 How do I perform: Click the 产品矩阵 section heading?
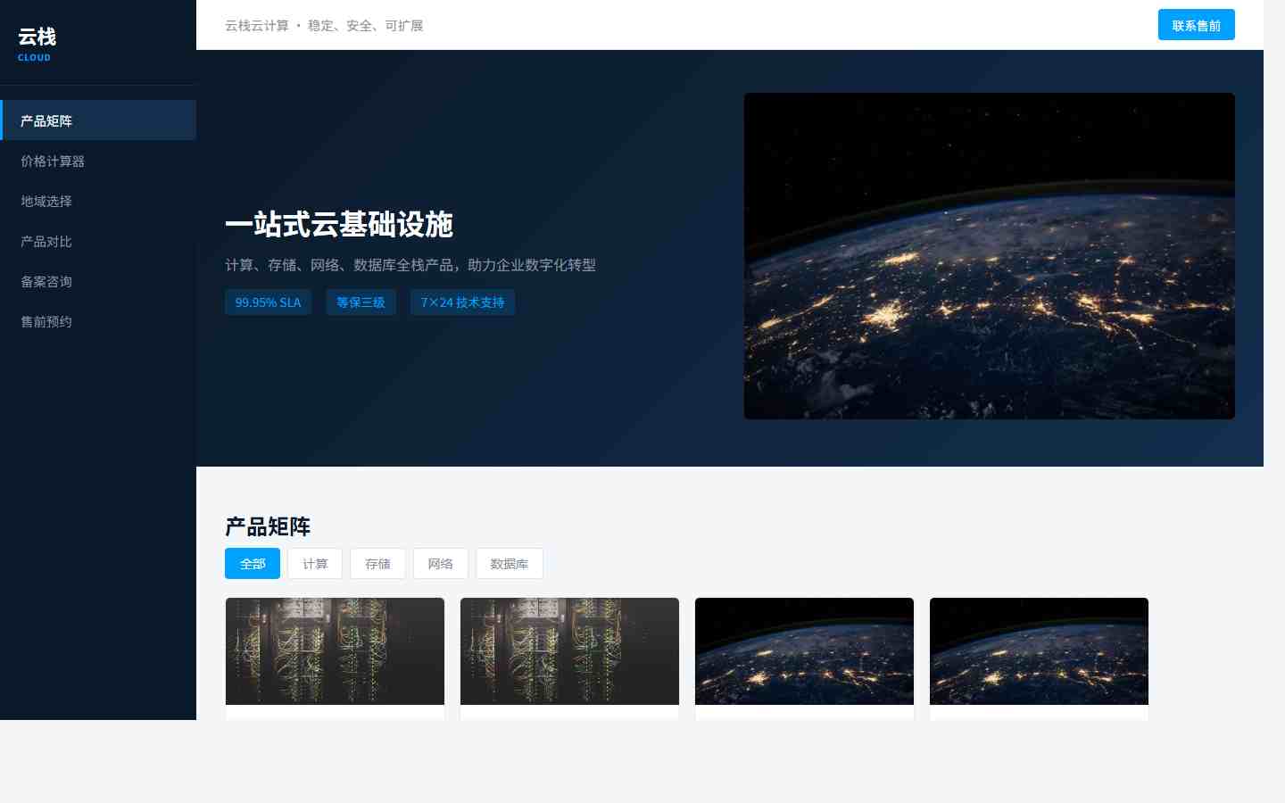point(268,526)
